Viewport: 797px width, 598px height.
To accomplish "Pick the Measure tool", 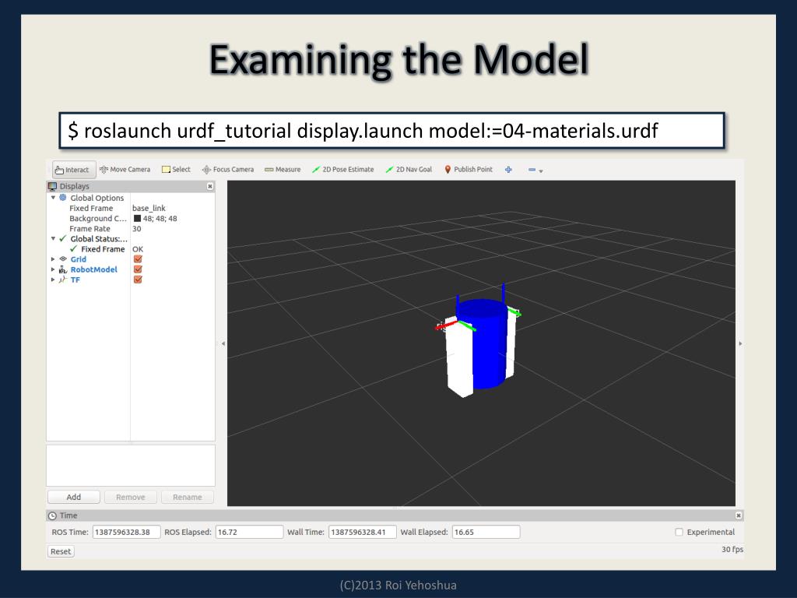I will pyautogui.click(x=283, y=169).
